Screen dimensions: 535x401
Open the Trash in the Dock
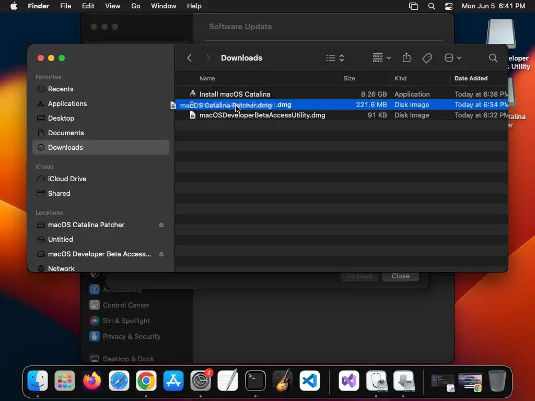pyautogui.click(x=497, y=381)
